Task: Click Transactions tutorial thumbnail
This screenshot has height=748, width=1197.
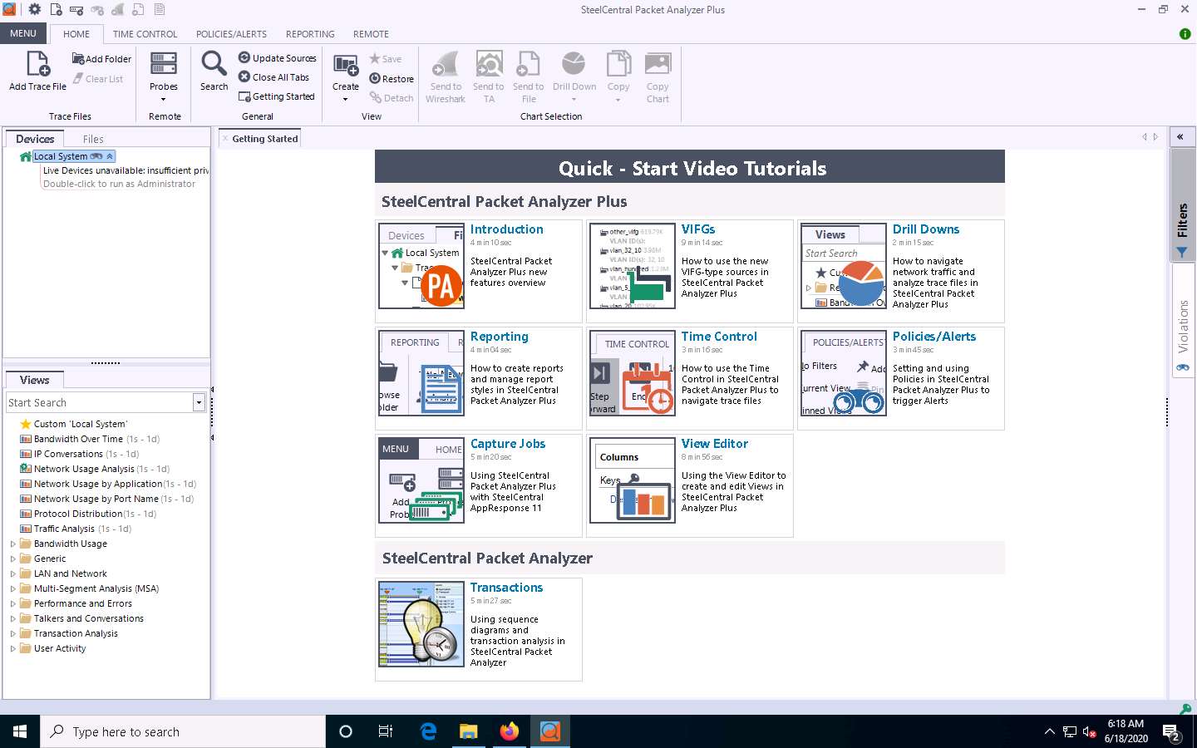Action: click(421, 624)
